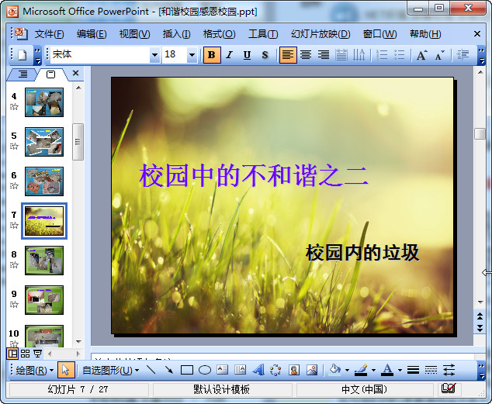Viewport: 492px width, 404px height.
Task: Click animation star icon beside slide 7
Action: point(14,225)
